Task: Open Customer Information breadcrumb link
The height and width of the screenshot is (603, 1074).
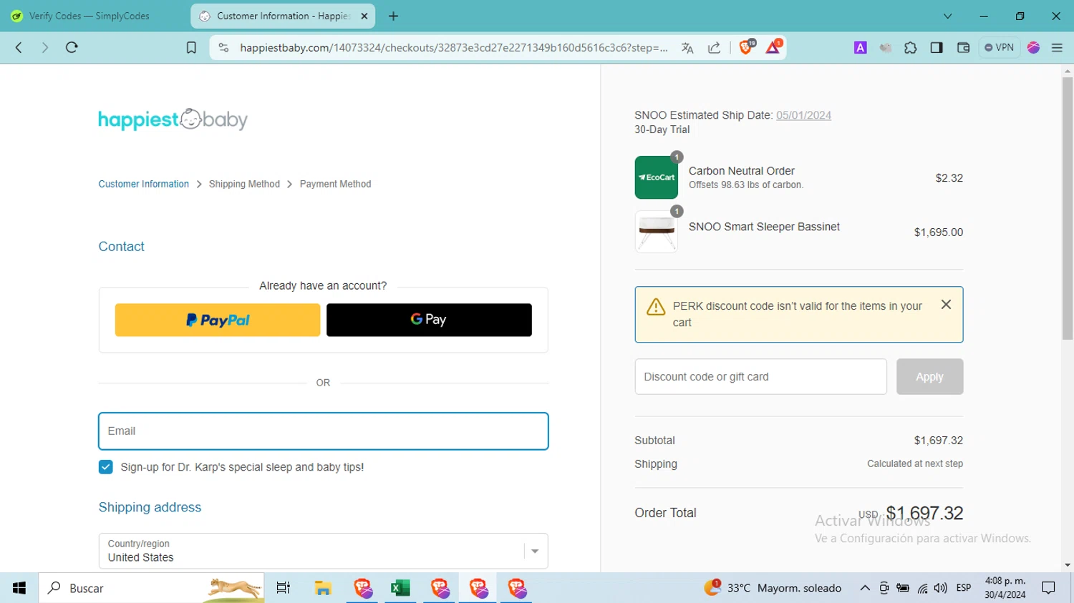Action: (x=144, y=184)
